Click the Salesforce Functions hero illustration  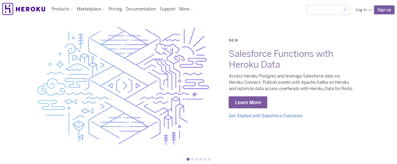click(x=123, y=85)
